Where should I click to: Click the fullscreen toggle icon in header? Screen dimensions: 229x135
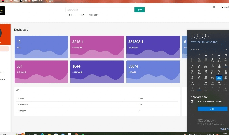[214, 7]
